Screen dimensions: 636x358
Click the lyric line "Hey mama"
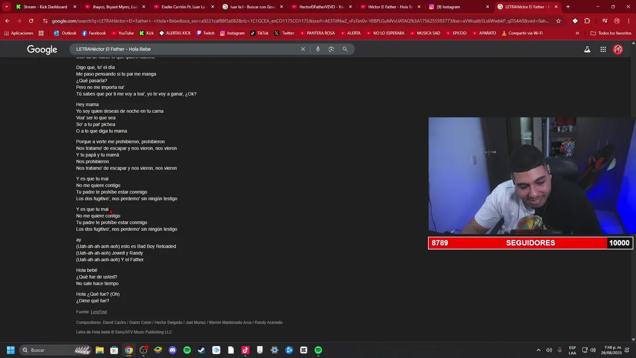[87, 104]
